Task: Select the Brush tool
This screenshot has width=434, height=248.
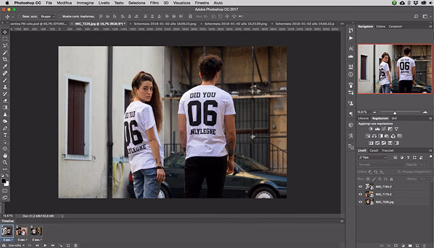Action: [x=5, y=80]
